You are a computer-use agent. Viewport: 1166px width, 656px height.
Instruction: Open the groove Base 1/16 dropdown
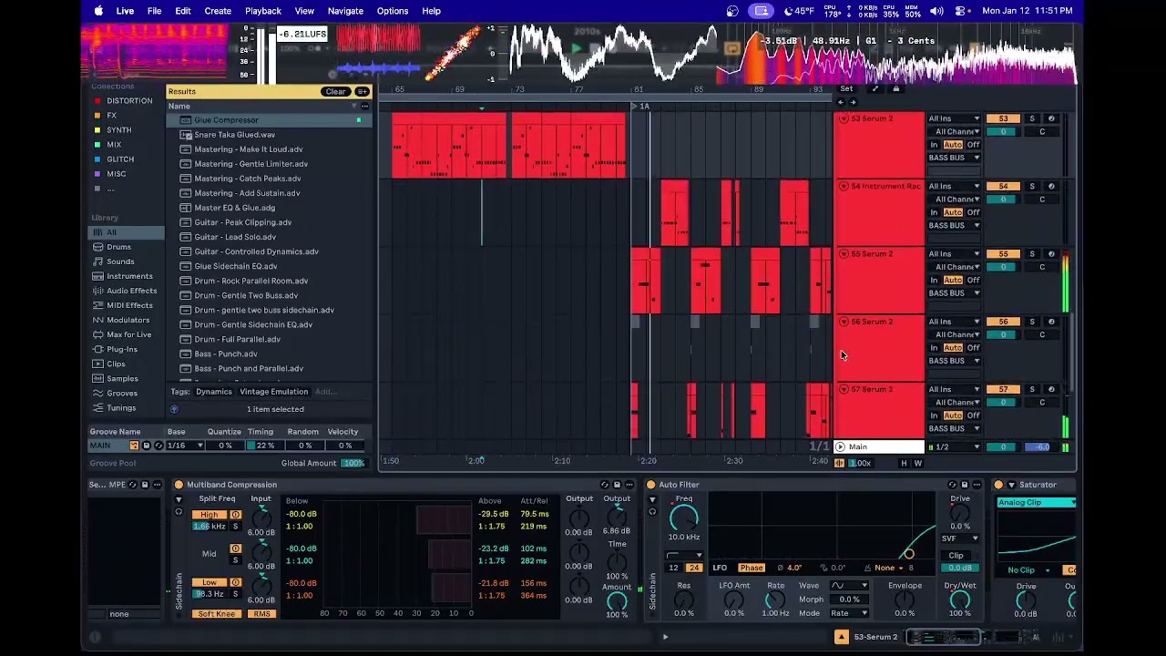[183, 446]
